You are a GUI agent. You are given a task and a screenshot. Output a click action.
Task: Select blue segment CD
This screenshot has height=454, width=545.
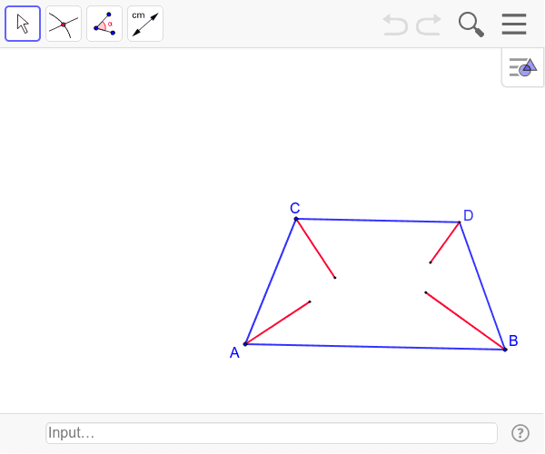point(378,221)
